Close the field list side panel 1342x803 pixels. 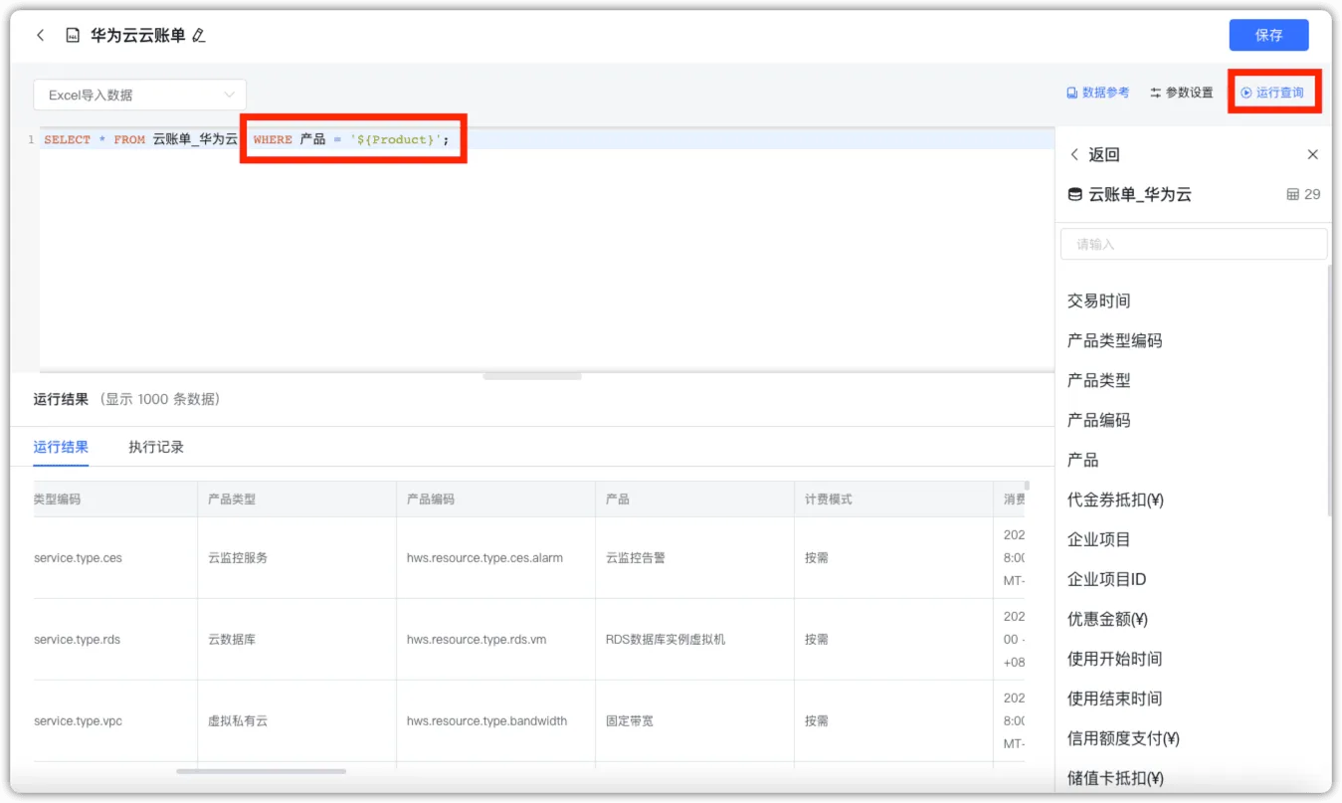click(x=1313, y=154)
